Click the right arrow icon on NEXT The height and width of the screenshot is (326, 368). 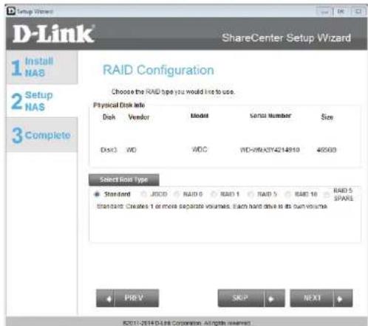(340, 299)
